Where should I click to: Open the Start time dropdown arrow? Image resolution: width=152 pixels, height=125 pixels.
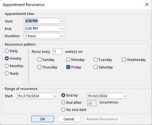(62, 21)
